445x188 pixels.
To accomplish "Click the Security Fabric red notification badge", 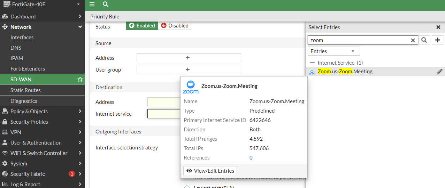I will 72,174.
